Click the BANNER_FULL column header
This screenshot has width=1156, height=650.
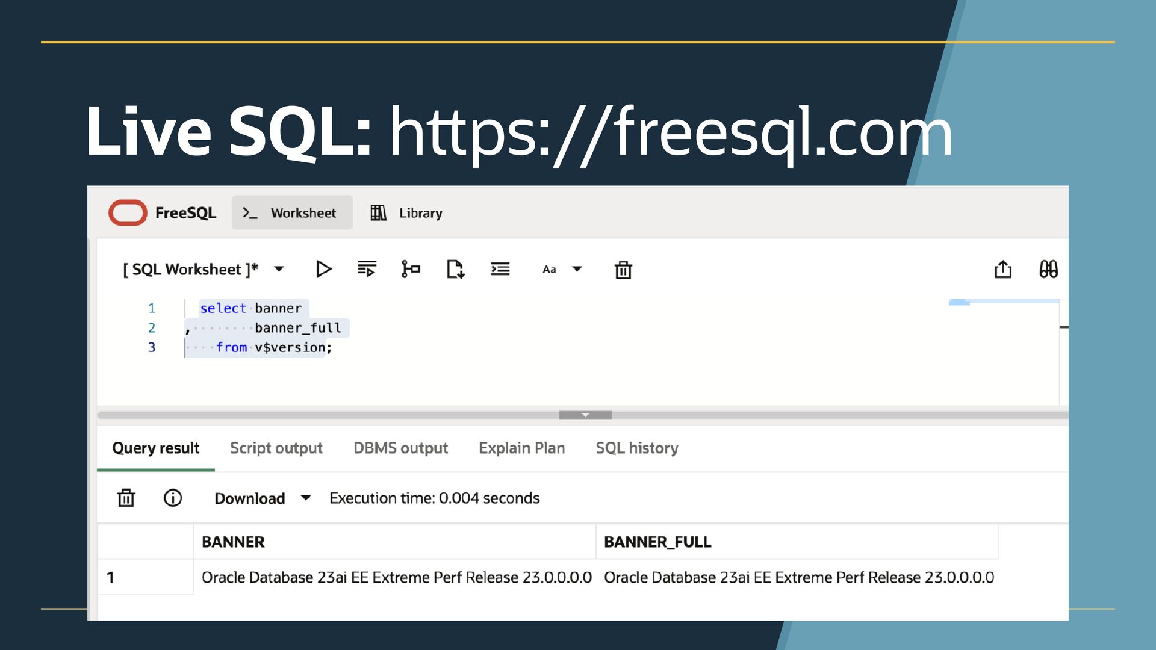click(x=657, y=542)
